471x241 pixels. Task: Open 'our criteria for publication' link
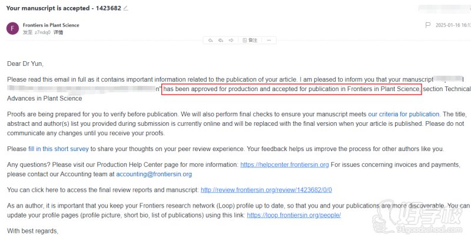pos(404,114)
